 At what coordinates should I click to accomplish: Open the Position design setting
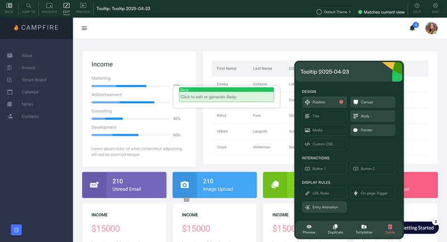click(x=324, y=102)
